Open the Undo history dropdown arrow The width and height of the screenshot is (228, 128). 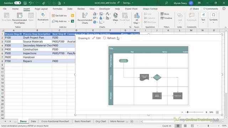33,3
